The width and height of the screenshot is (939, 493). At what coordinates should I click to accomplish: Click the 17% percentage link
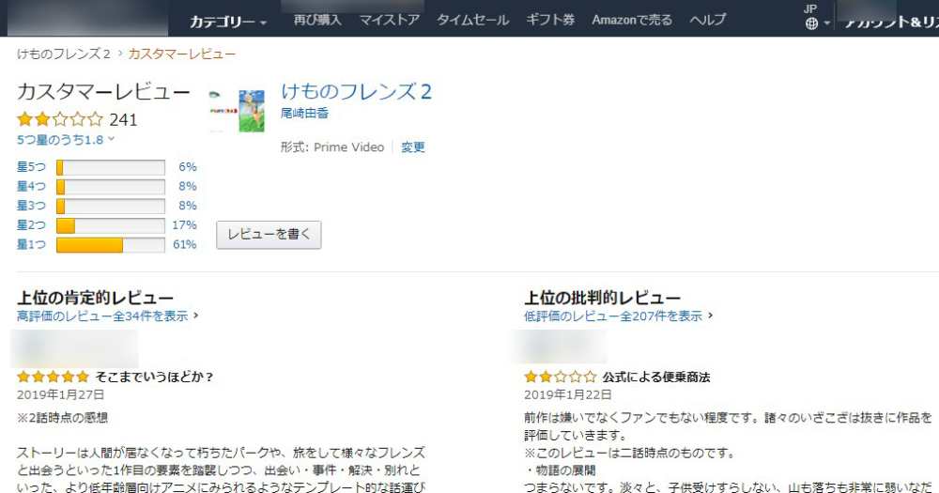(x=184, y=225)
